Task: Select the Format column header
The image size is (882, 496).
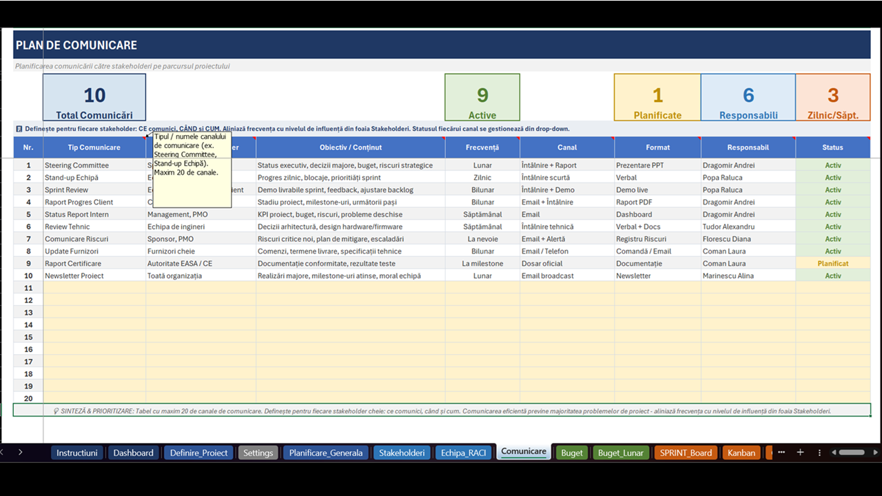Action: point(657,147)
